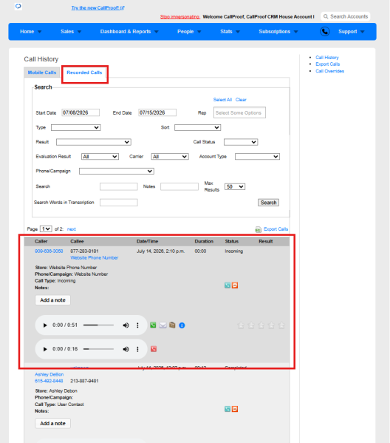Open more options on 0:16 recording

tap(137, 349)
